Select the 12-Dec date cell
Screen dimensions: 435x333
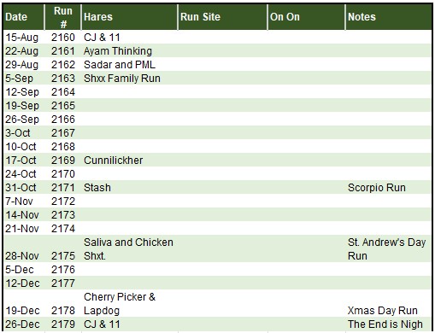pos(22,283)
